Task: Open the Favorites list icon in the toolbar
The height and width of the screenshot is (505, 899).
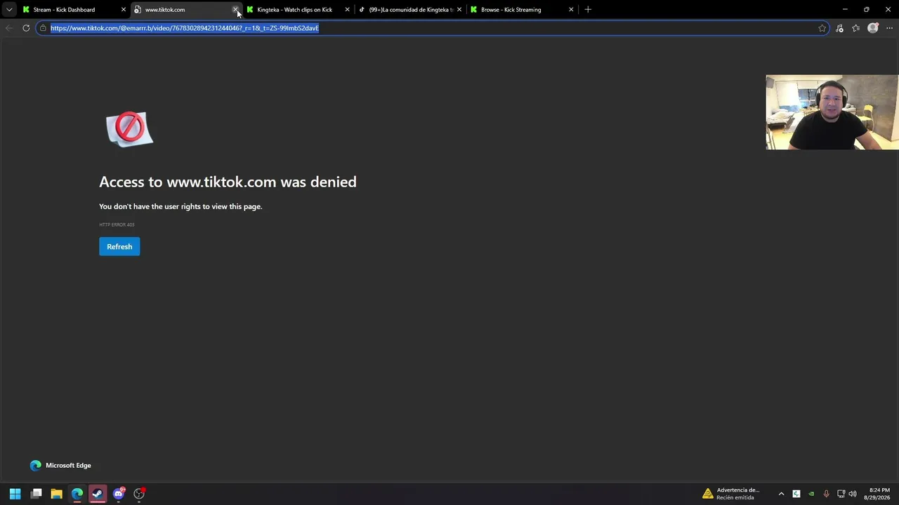Action: click(x=855, y=28)
